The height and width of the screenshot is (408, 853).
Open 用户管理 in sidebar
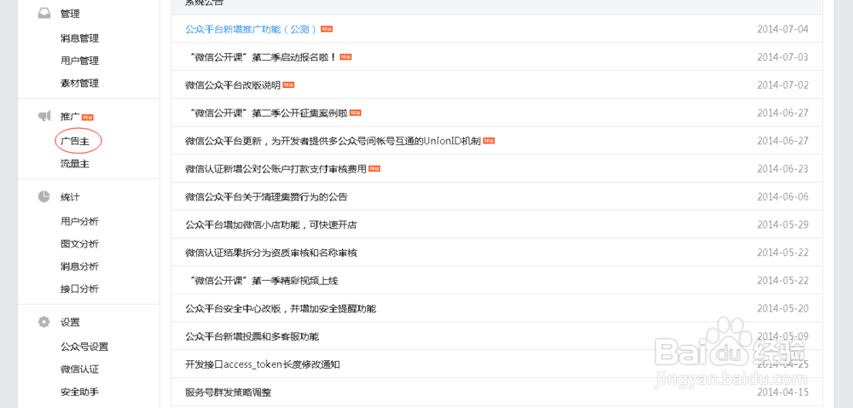(79, 61)
